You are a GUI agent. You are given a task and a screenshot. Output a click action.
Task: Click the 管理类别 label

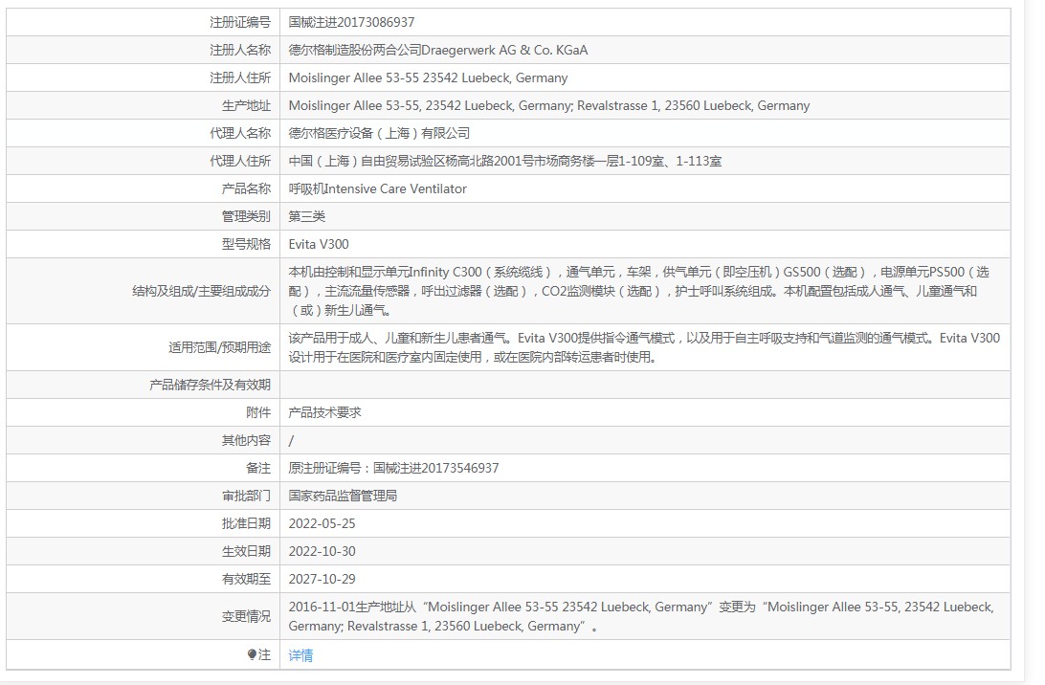pyautogui.click(x=246, y=216)
